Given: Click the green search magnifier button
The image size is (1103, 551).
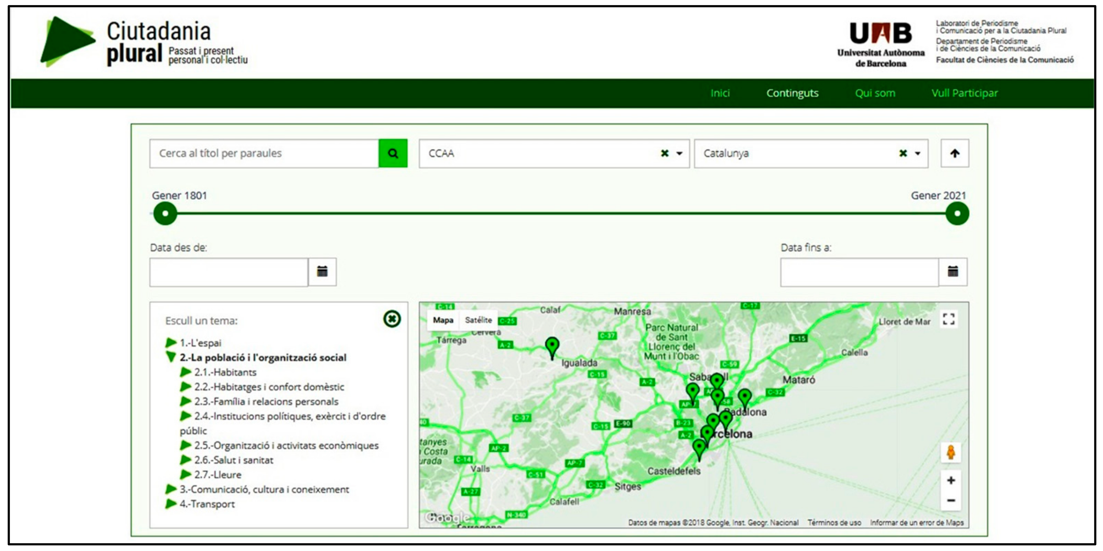Looking at the screenshot, I should (393, 153).
